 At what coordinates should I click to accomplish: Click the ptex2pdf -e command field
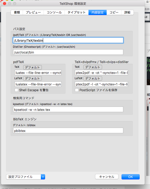pos(101,73)
